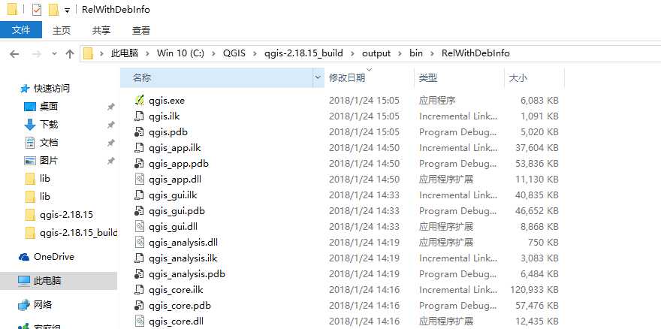Expand the chevron after output in address bar

tap(400, 53)
